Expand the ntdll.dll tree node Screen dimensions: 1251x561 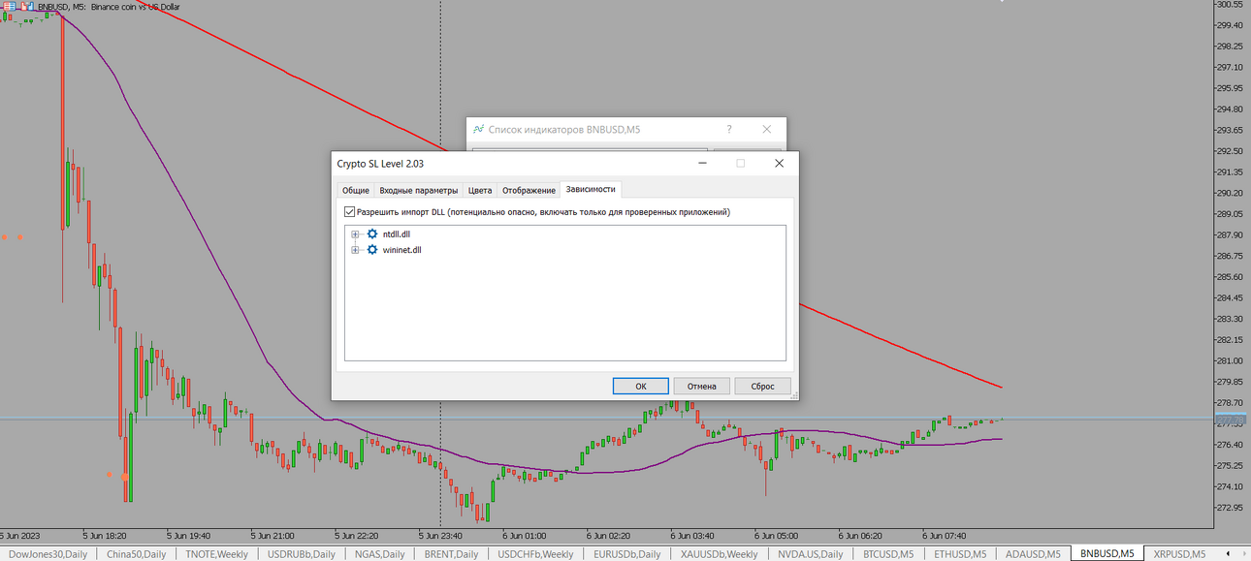355,234
